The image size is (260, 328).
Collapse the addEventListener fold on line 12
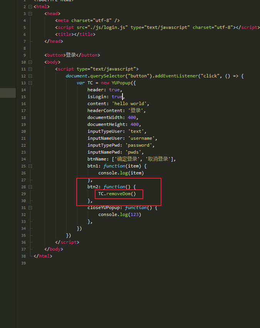tap(30, 76)
